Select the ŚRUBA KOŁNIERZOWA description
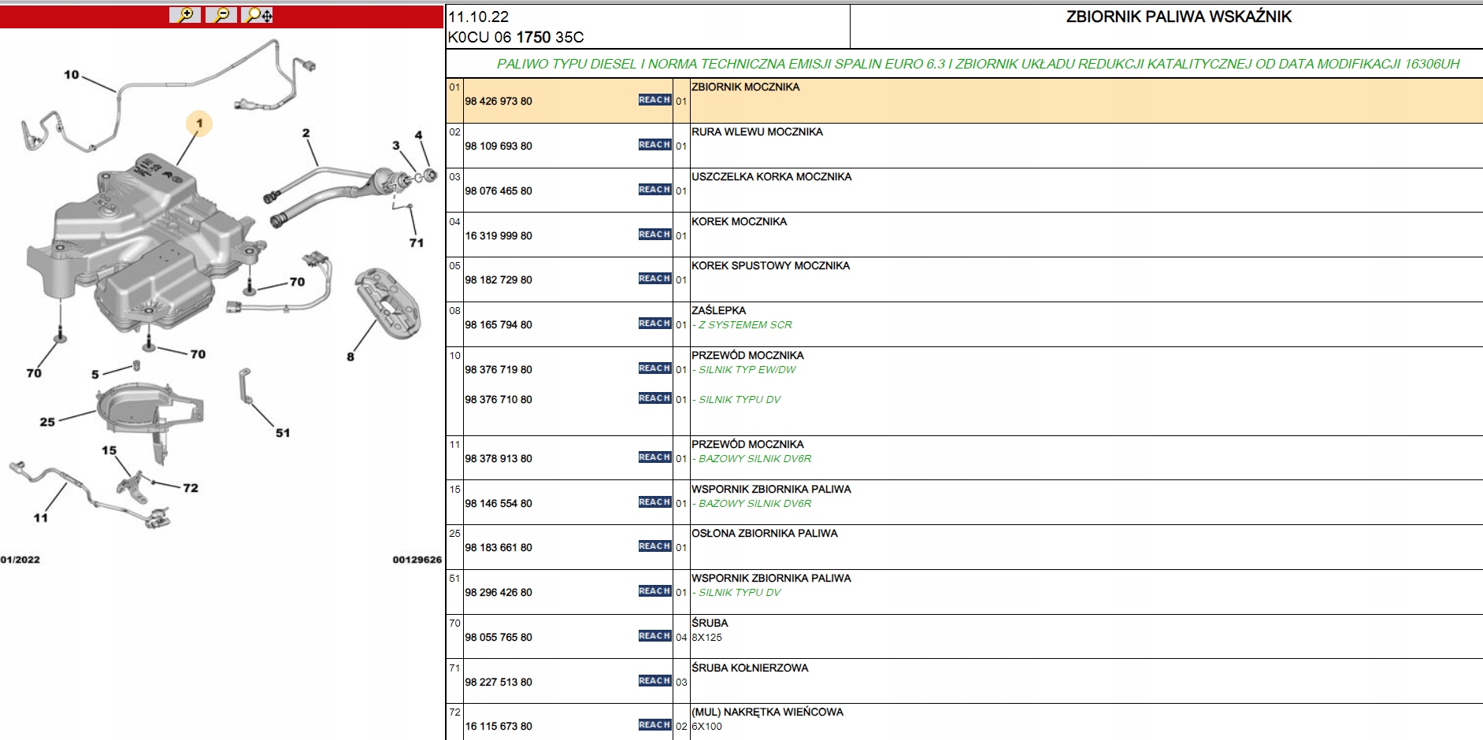The width and height of the screenshot is (1483, 740). pos(750,668)
